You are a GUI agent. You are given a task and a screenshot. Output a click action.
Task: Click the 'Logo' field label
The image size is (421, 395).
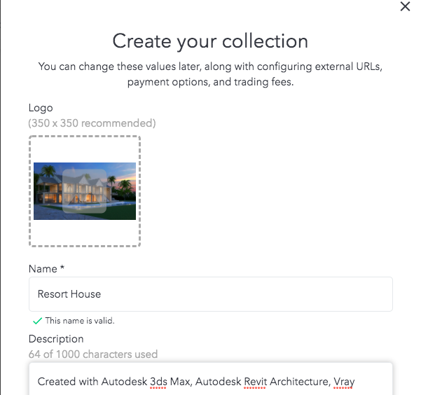pos(41,108)
